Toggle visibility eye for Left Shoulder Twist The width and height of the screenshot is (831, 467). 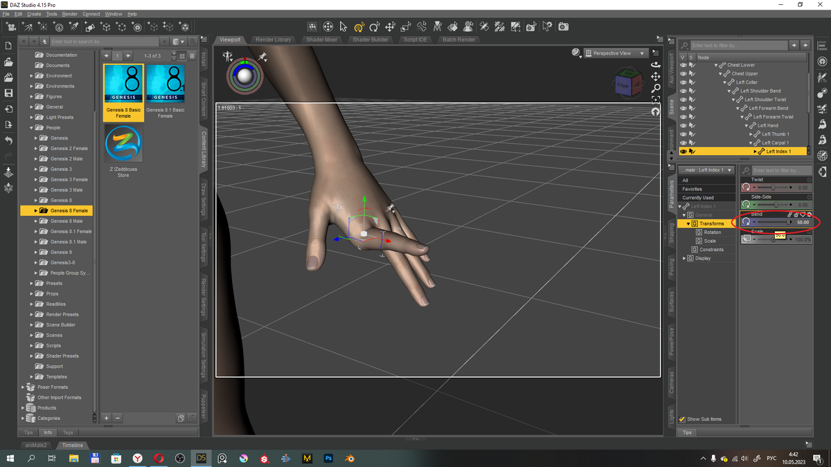click(683, 100)
